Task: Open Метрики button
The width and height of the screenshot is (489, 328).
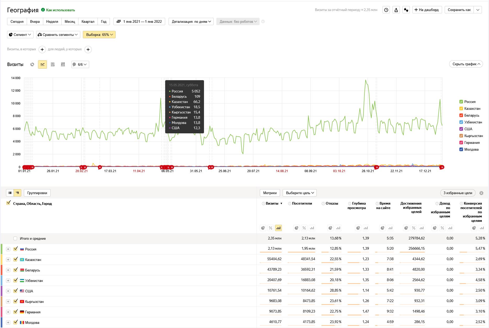Action: [270, 193]
